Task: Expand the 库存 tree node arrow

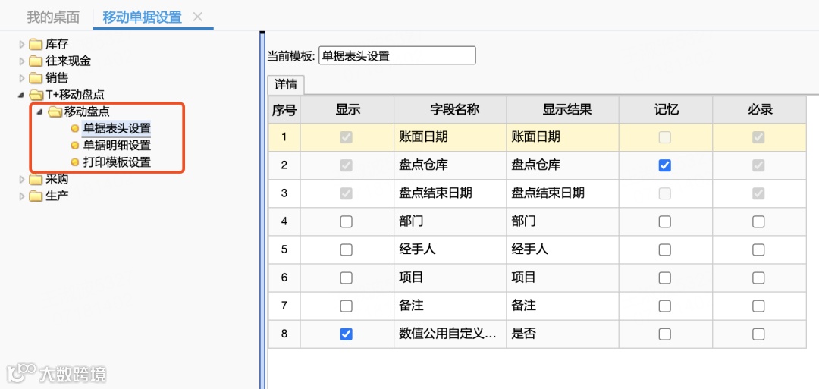Action: [x=22, y=44]
